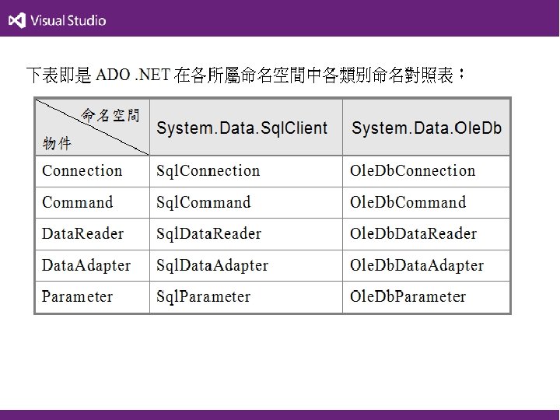
Task: Click the Command row label
Action: tap(77, 202)
